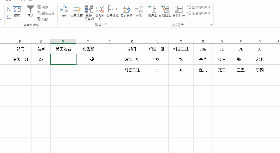Run 快速填充 flash fill
The height and width of the screenshot is (153, 280).
tap(77, 12)
